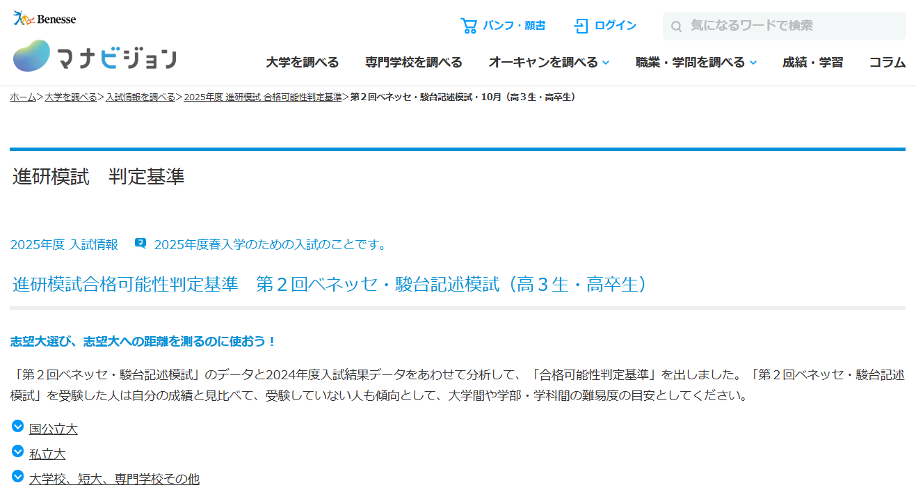This screenshot has width=916, height=499.
Task: Select the Benesse corporate logo
Action: pyautogui.click(x=45, y=19)
